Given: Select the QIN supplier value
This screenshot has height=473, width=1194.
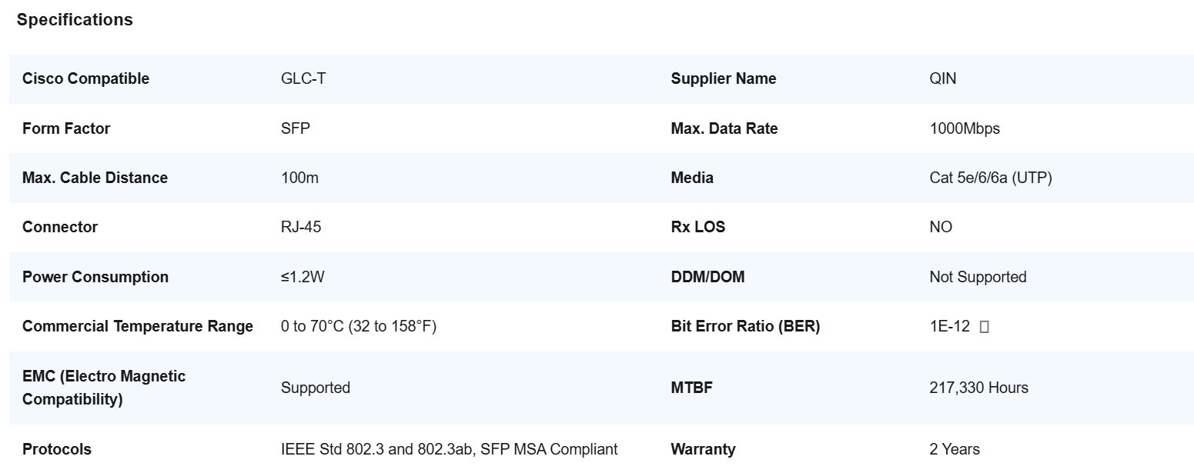Looking at the screenshot, I should 943,78.
